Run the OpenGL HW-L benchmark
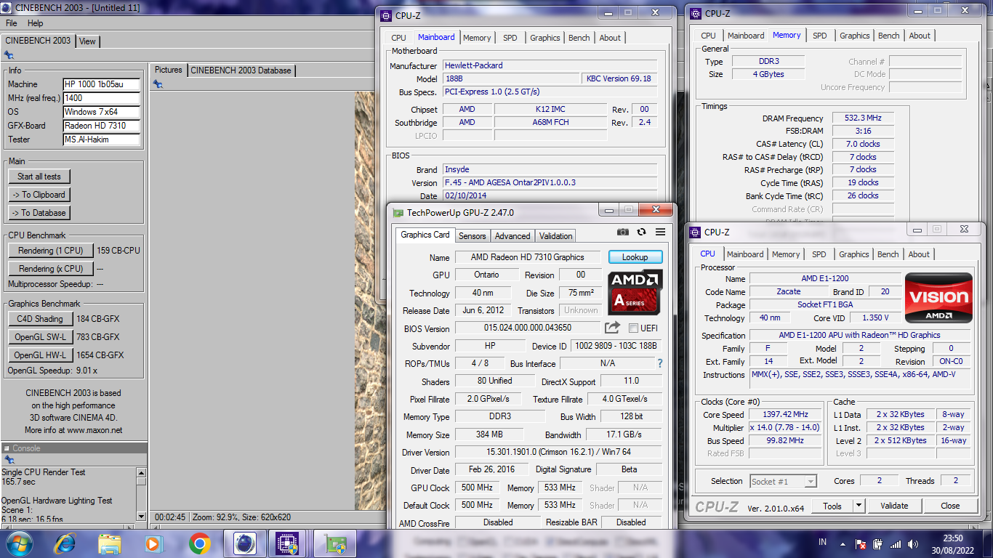The width and height of the screenshot is (993, 558). pyautogui.click(x=41, y=355)
